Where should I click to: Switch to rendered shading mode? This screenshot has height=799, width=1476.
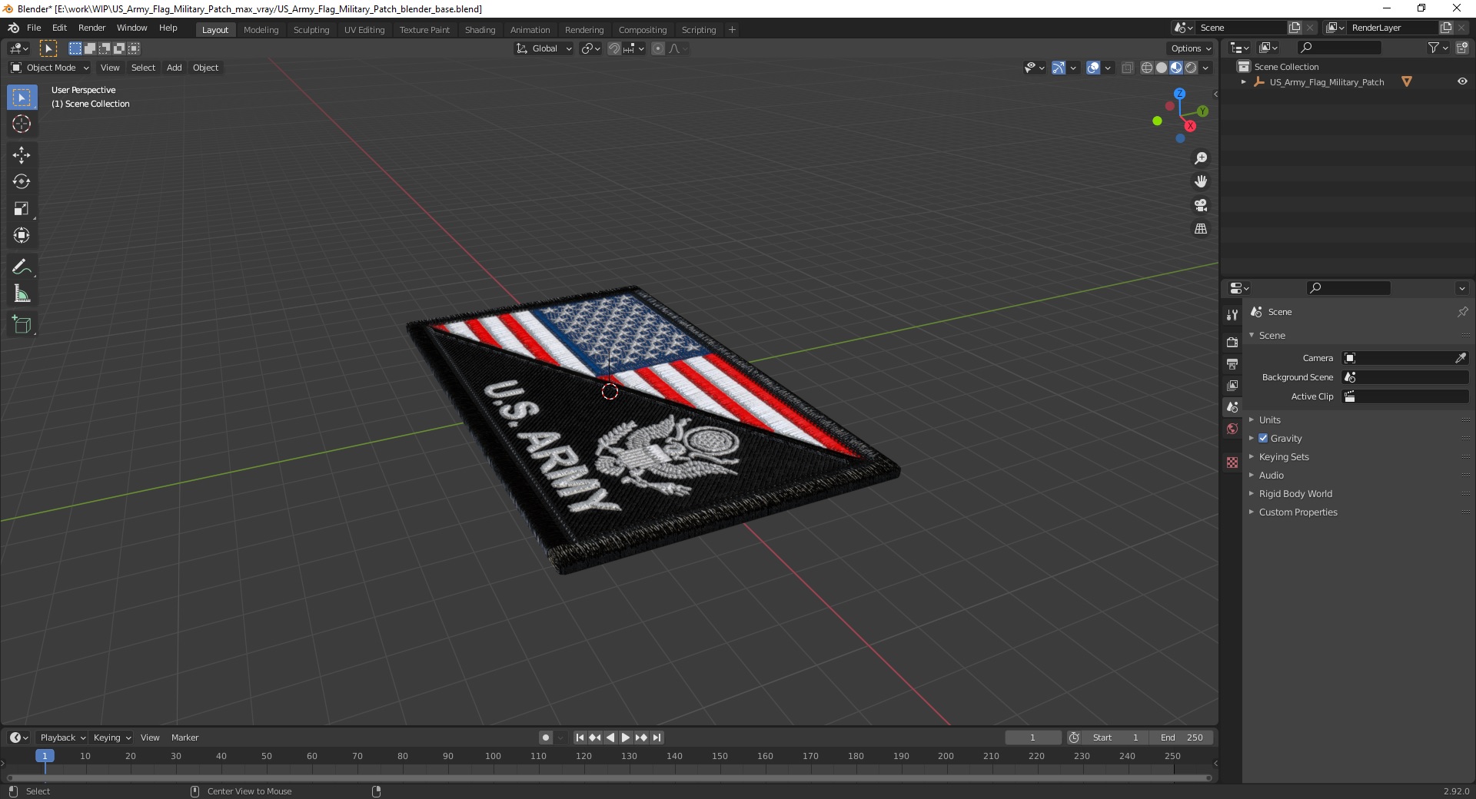(x=1191, y=68)
